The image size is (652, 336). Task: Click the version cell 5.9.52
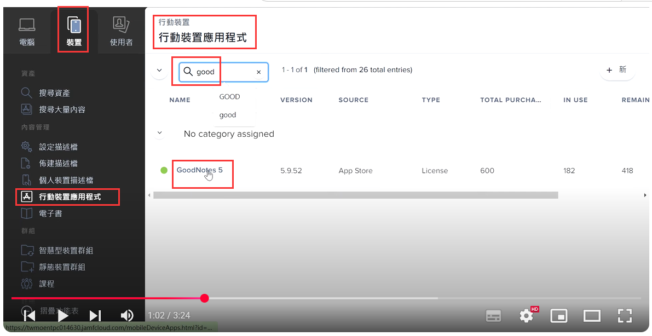coord(291,171)
